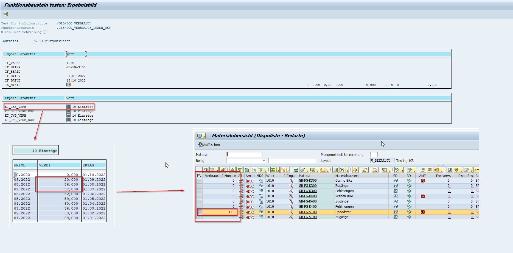Image resolution: width=513 pixels, height=253 pixels.
Task: Toggle the Klein-Groß-Schreibung checkbox
Action: click(45, 32)
